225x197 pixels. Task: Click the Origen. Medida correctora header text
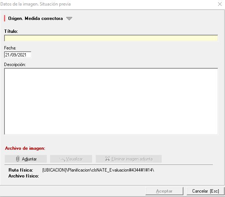coord(35,18)
